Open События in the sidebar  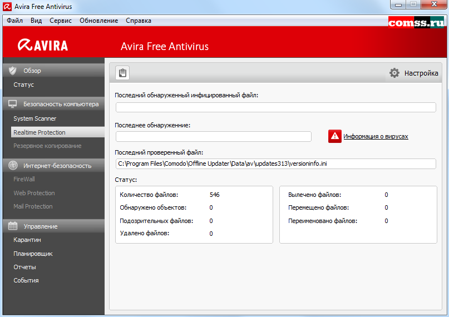pos(26,280)
